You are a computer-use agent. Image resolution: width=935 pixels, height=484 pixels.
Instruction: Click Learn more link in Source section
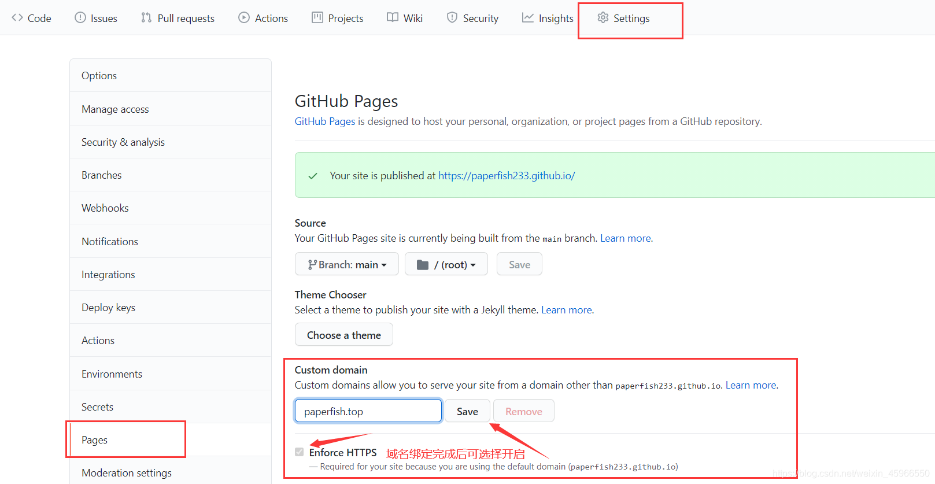(x=626, y=238)
